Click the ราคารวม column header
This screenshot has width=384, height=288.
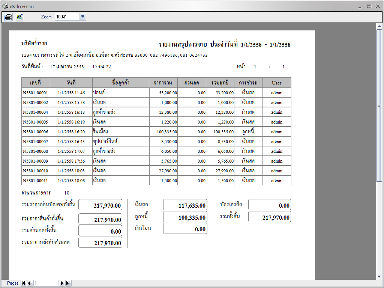(163, 83)
